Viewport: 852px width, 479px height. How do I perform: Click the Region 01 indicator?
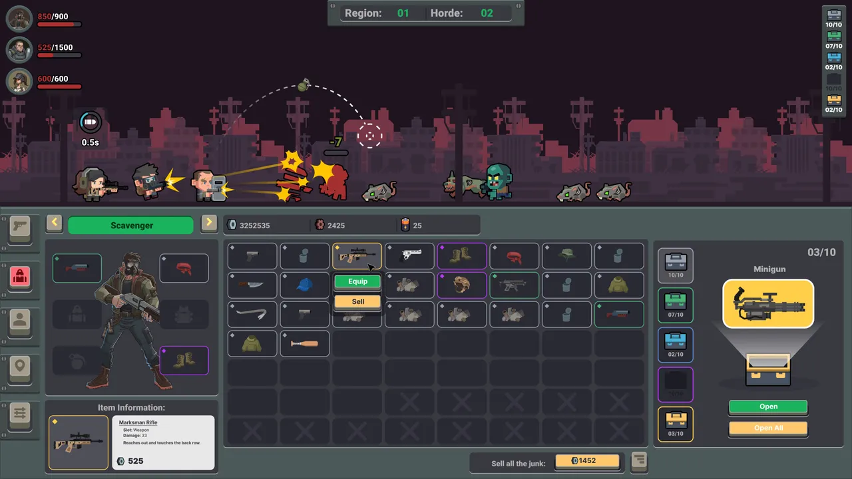(377, 13)
